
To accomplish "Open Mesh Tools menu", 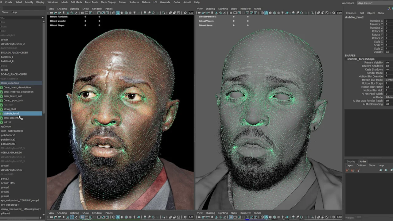I will (91, 2).
